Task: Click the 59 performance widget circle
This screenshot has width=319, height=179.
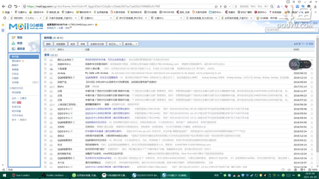Action: 294,64
